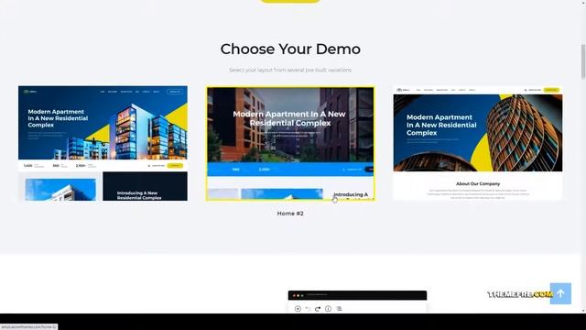
Task: Open the third demo with About Our Company
Action: click(478, 143)
